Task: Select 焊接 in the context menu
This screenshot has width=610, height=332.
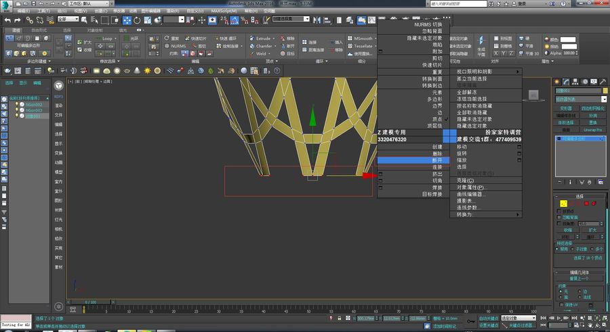Action: [x=413, y=187]
